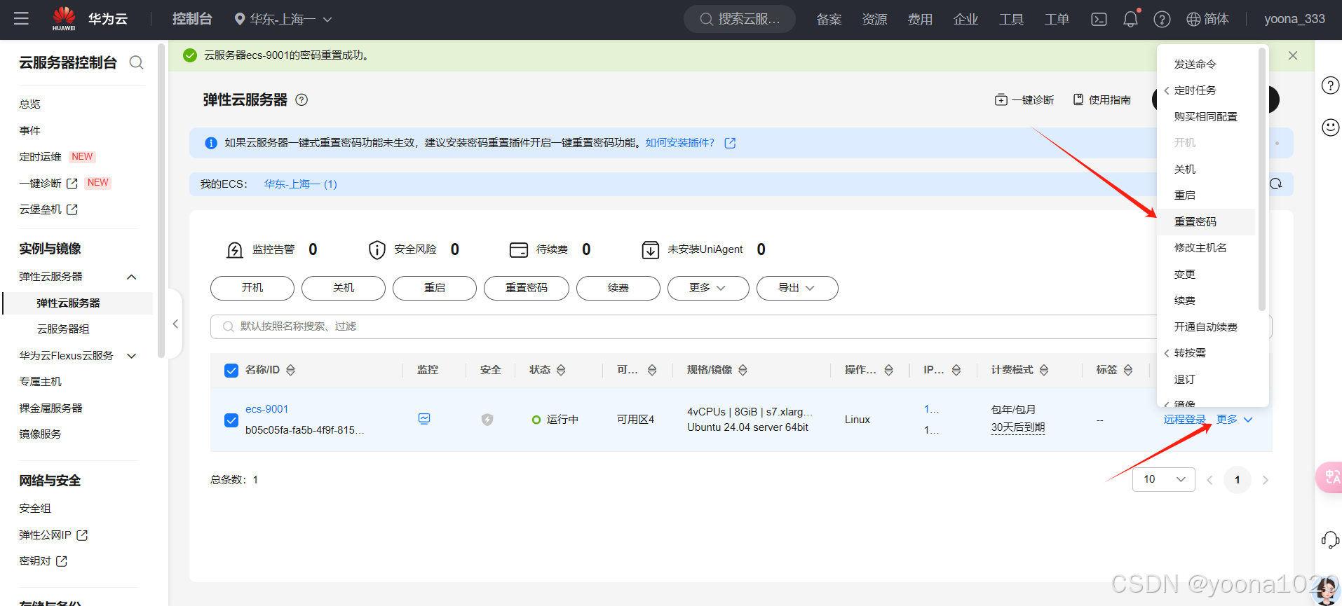Click the 安全风险 shield icon
The height and width of the screenshot is (606, 1342).
[x=377, y=250]
